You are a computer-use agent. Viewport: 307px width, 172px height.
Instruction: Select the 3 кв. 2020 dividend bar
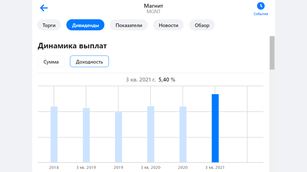(151, 133)
